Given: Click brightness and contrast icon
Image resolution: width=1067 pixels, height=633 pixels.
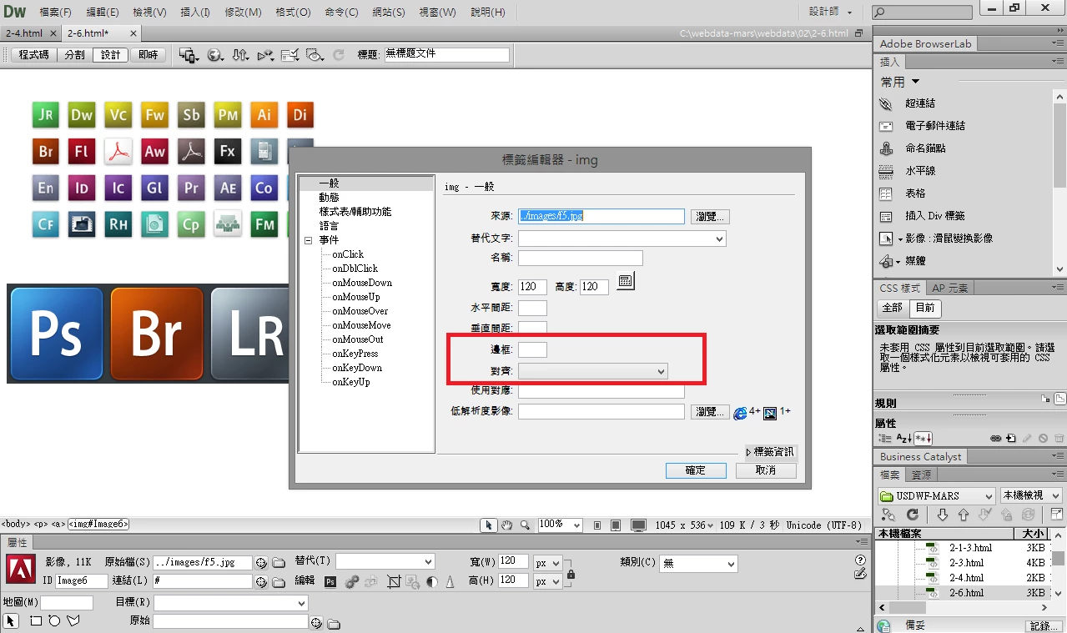Looking at the screenshot, I should [432, 581].
